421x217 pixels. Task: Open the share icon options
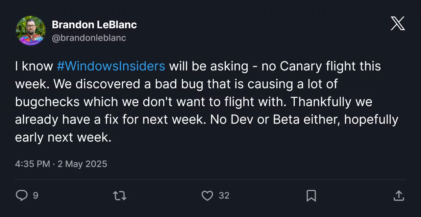399,196
